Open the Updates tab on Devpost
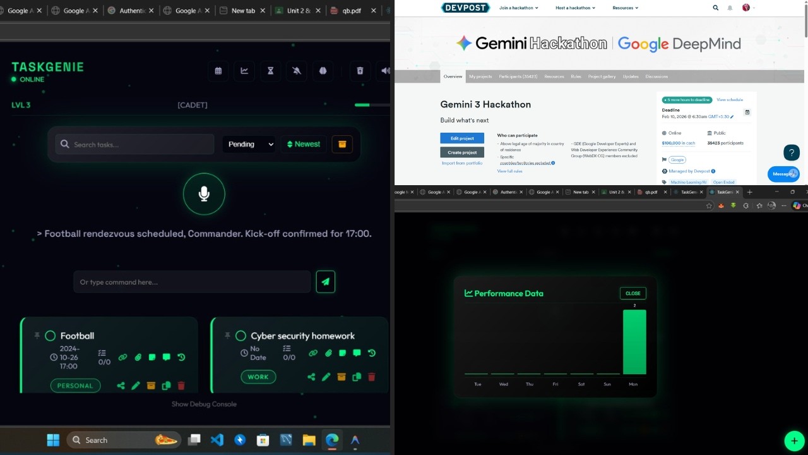Screen dimensions: 808x455 [631, 76]
